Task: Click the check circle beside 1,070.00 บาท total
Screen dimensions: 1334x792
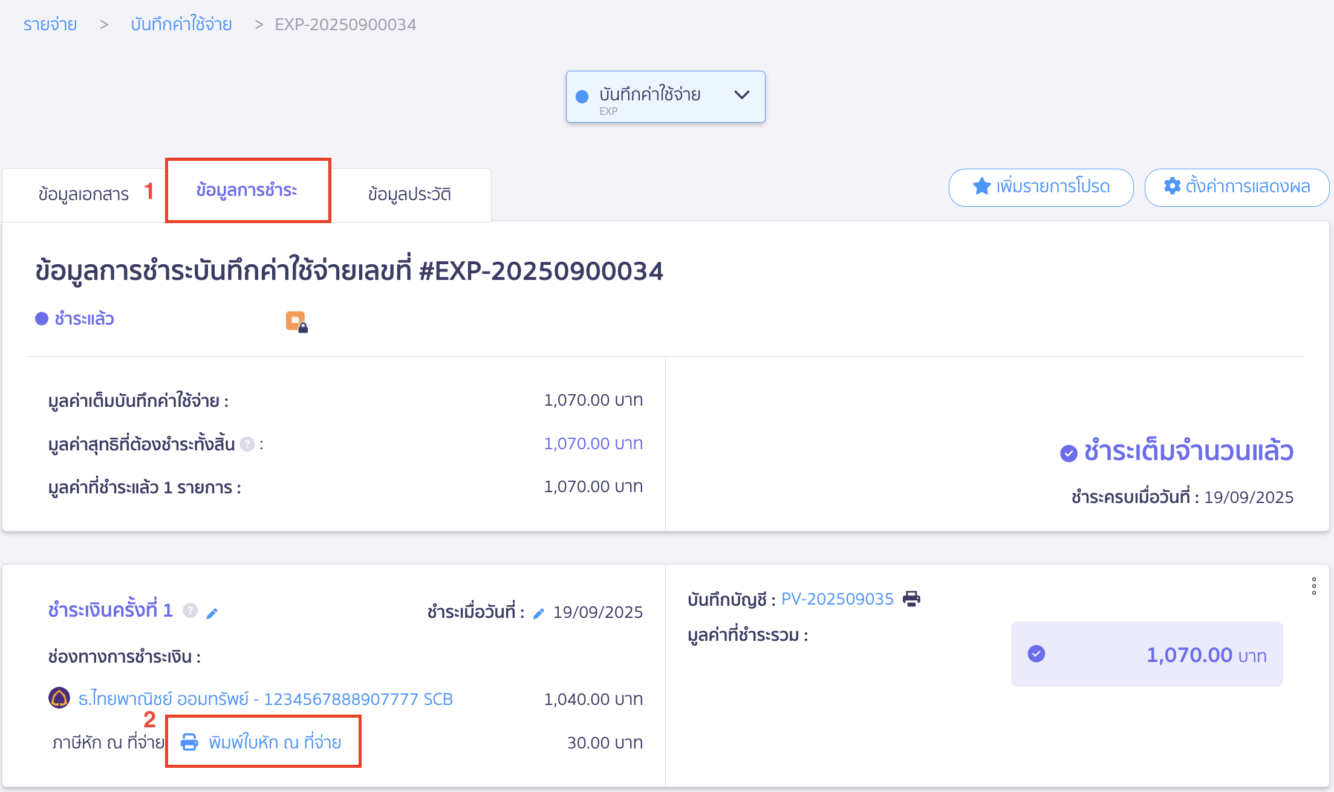Action: tap(1037, 654)
